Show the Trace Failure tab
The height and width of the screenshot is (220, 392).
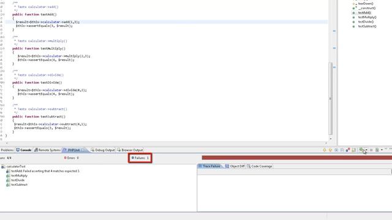(209, 166)
